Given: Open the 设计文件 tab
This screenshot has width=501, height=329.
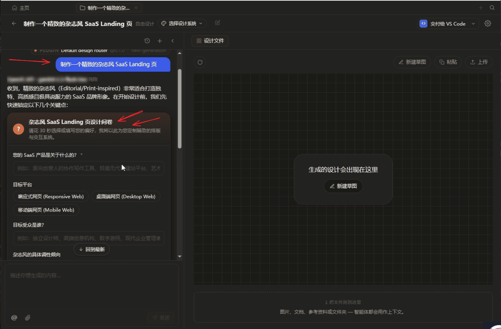Looking at the screenshot, I should pyautogui.click(x=210, y=41).
